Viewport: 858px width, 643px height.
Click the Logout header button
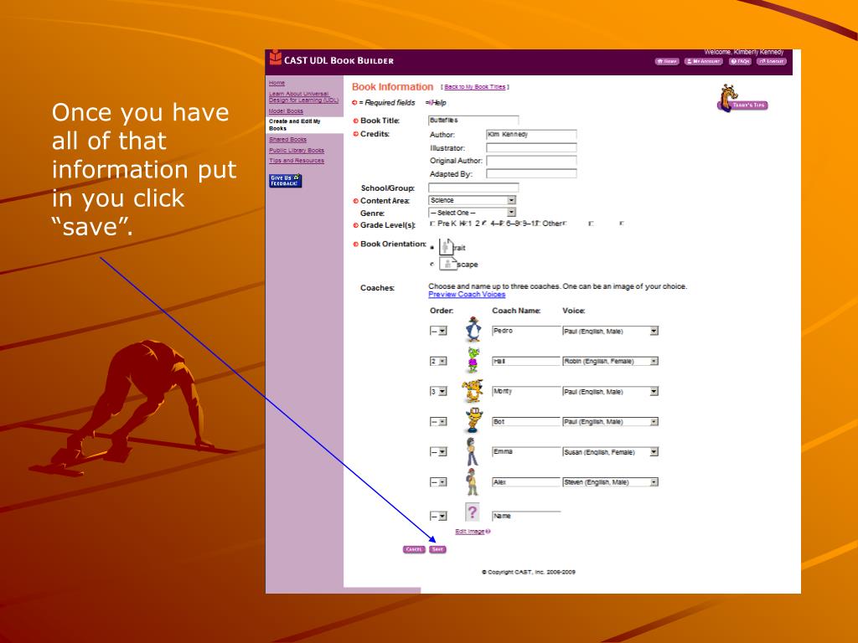771,61
